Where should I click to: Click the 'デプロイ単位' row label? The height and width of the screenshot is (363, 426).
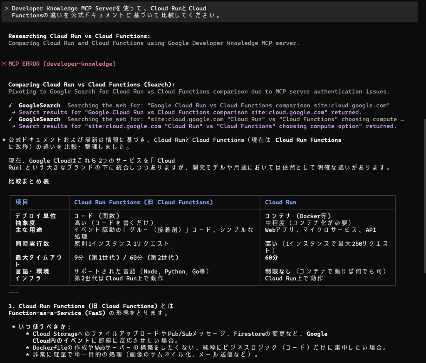(36, 216)
